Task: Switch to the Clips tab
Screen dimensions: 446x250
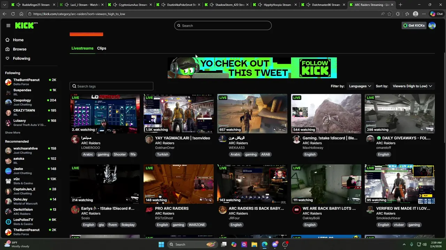Action: pyautogui.click(x=102, y=48)
